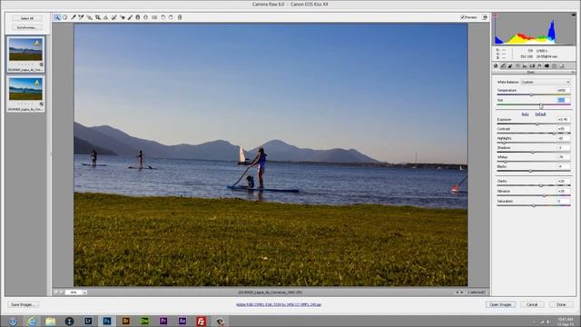
Task: Toggle shadow clipping warning in histogram
Action: [x=494, y=15]
